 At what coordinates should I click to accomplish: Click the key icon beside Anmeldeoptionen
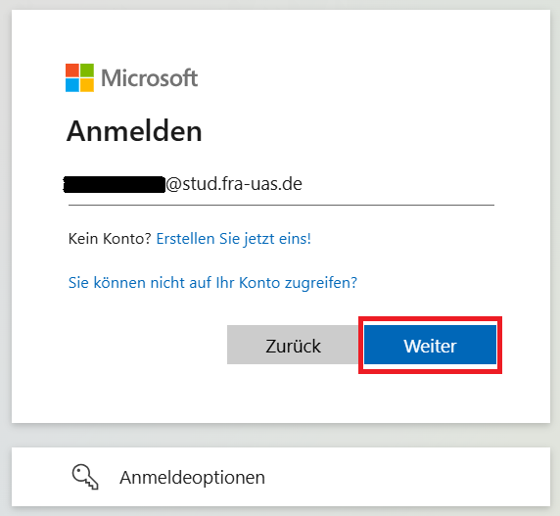[85, 477]
